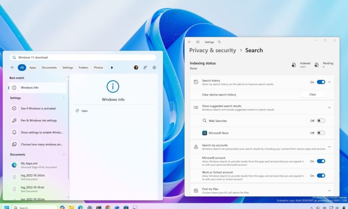Show hidden system tray icons
Viewport: 348px width, 209px height.
click(x=311, y=208)
